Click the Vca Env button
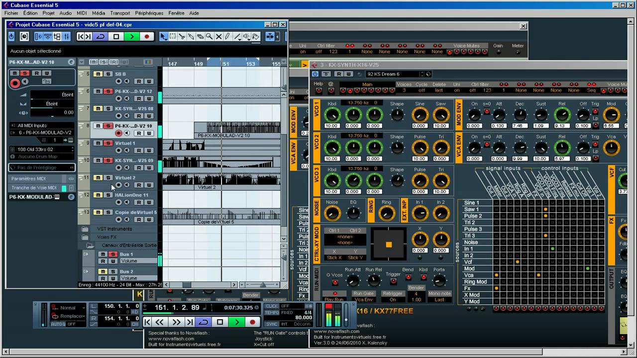637x358 pixels. [x=363, y=300]
